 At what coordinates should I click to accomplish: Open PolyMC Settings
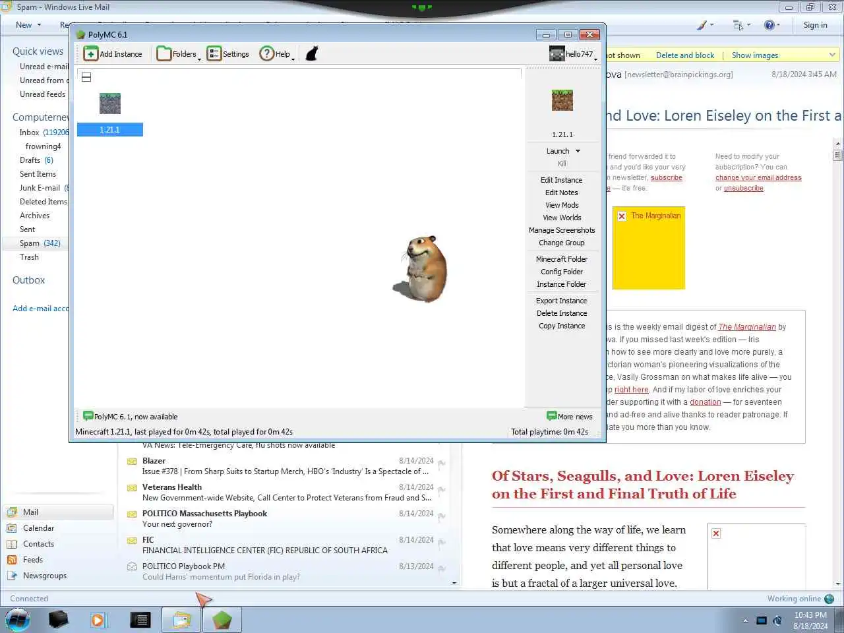228,54
